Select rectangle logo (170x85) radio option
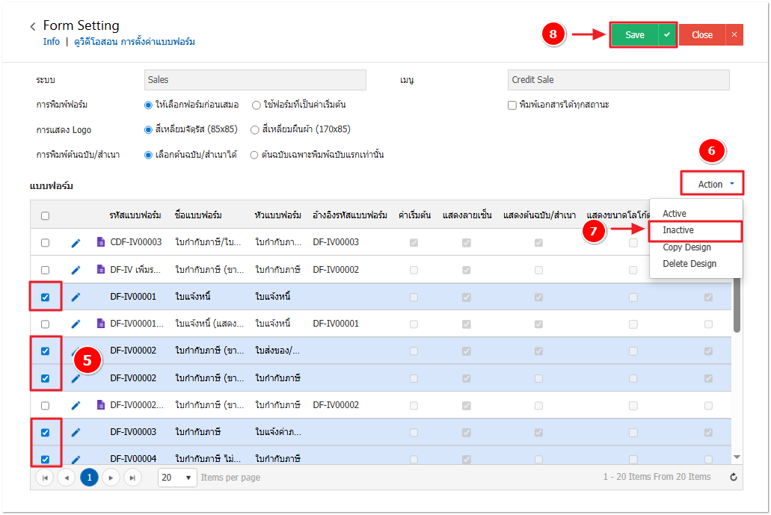 [256, 129]
